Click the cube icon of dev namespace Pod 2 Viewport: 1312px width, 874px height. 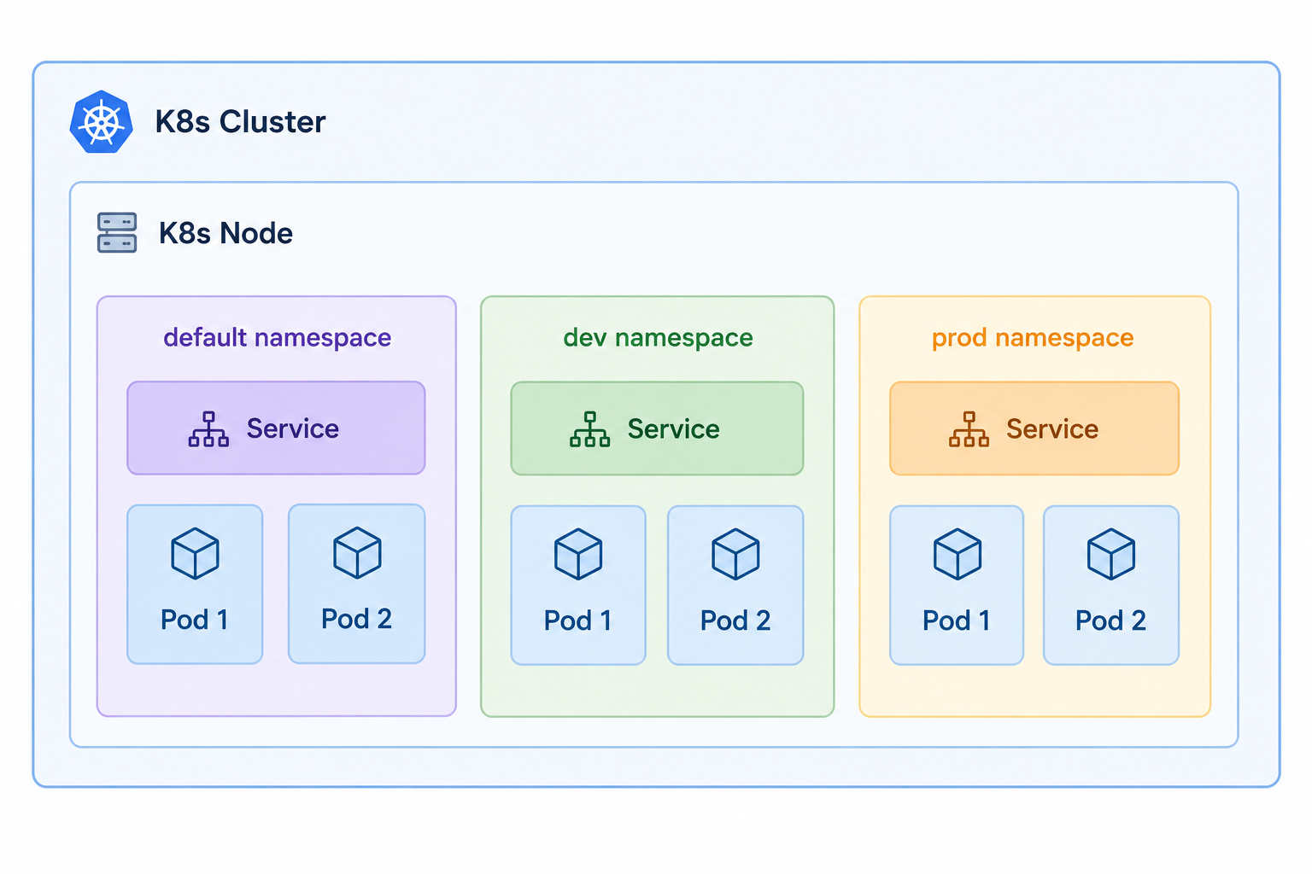point(735,554)
